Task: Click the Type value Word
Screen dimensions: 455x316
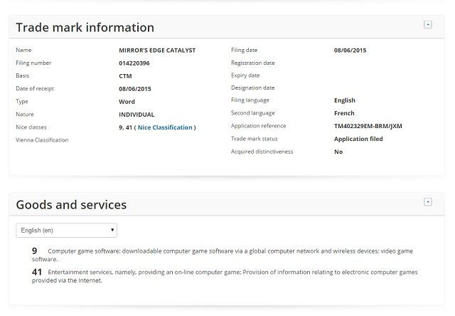Action: point(127,102)
